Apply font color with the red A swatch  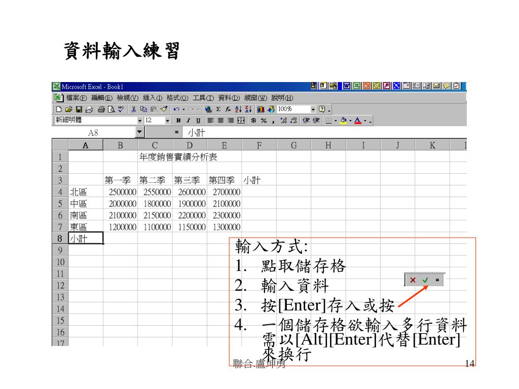[358, 121]
